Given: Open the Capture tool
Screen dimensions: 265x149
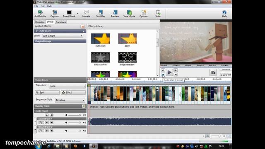Looking at the screenshot, I should point(54,14).
